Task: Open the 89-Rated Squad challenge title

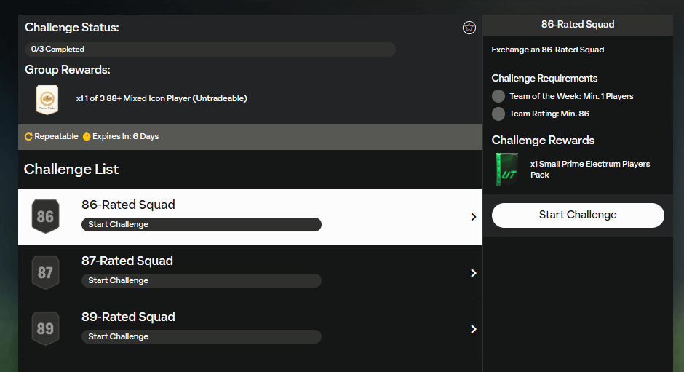Action: 128,317
